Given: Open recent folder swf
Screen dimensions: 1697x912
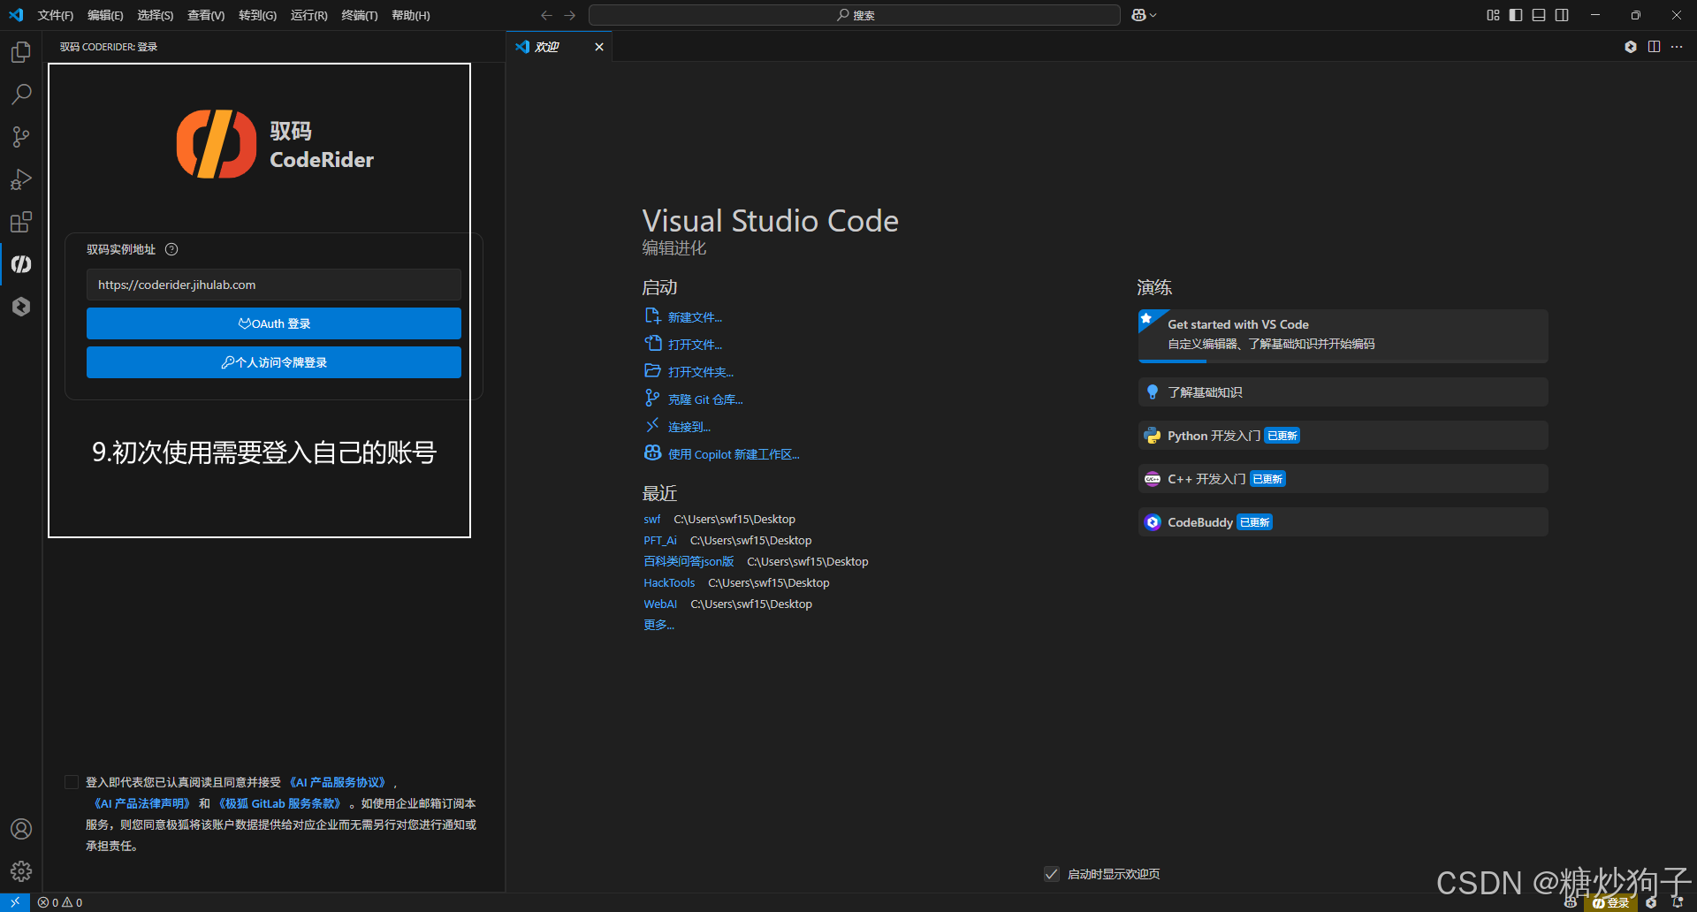Looking at the screenshot, I should 652,519.
